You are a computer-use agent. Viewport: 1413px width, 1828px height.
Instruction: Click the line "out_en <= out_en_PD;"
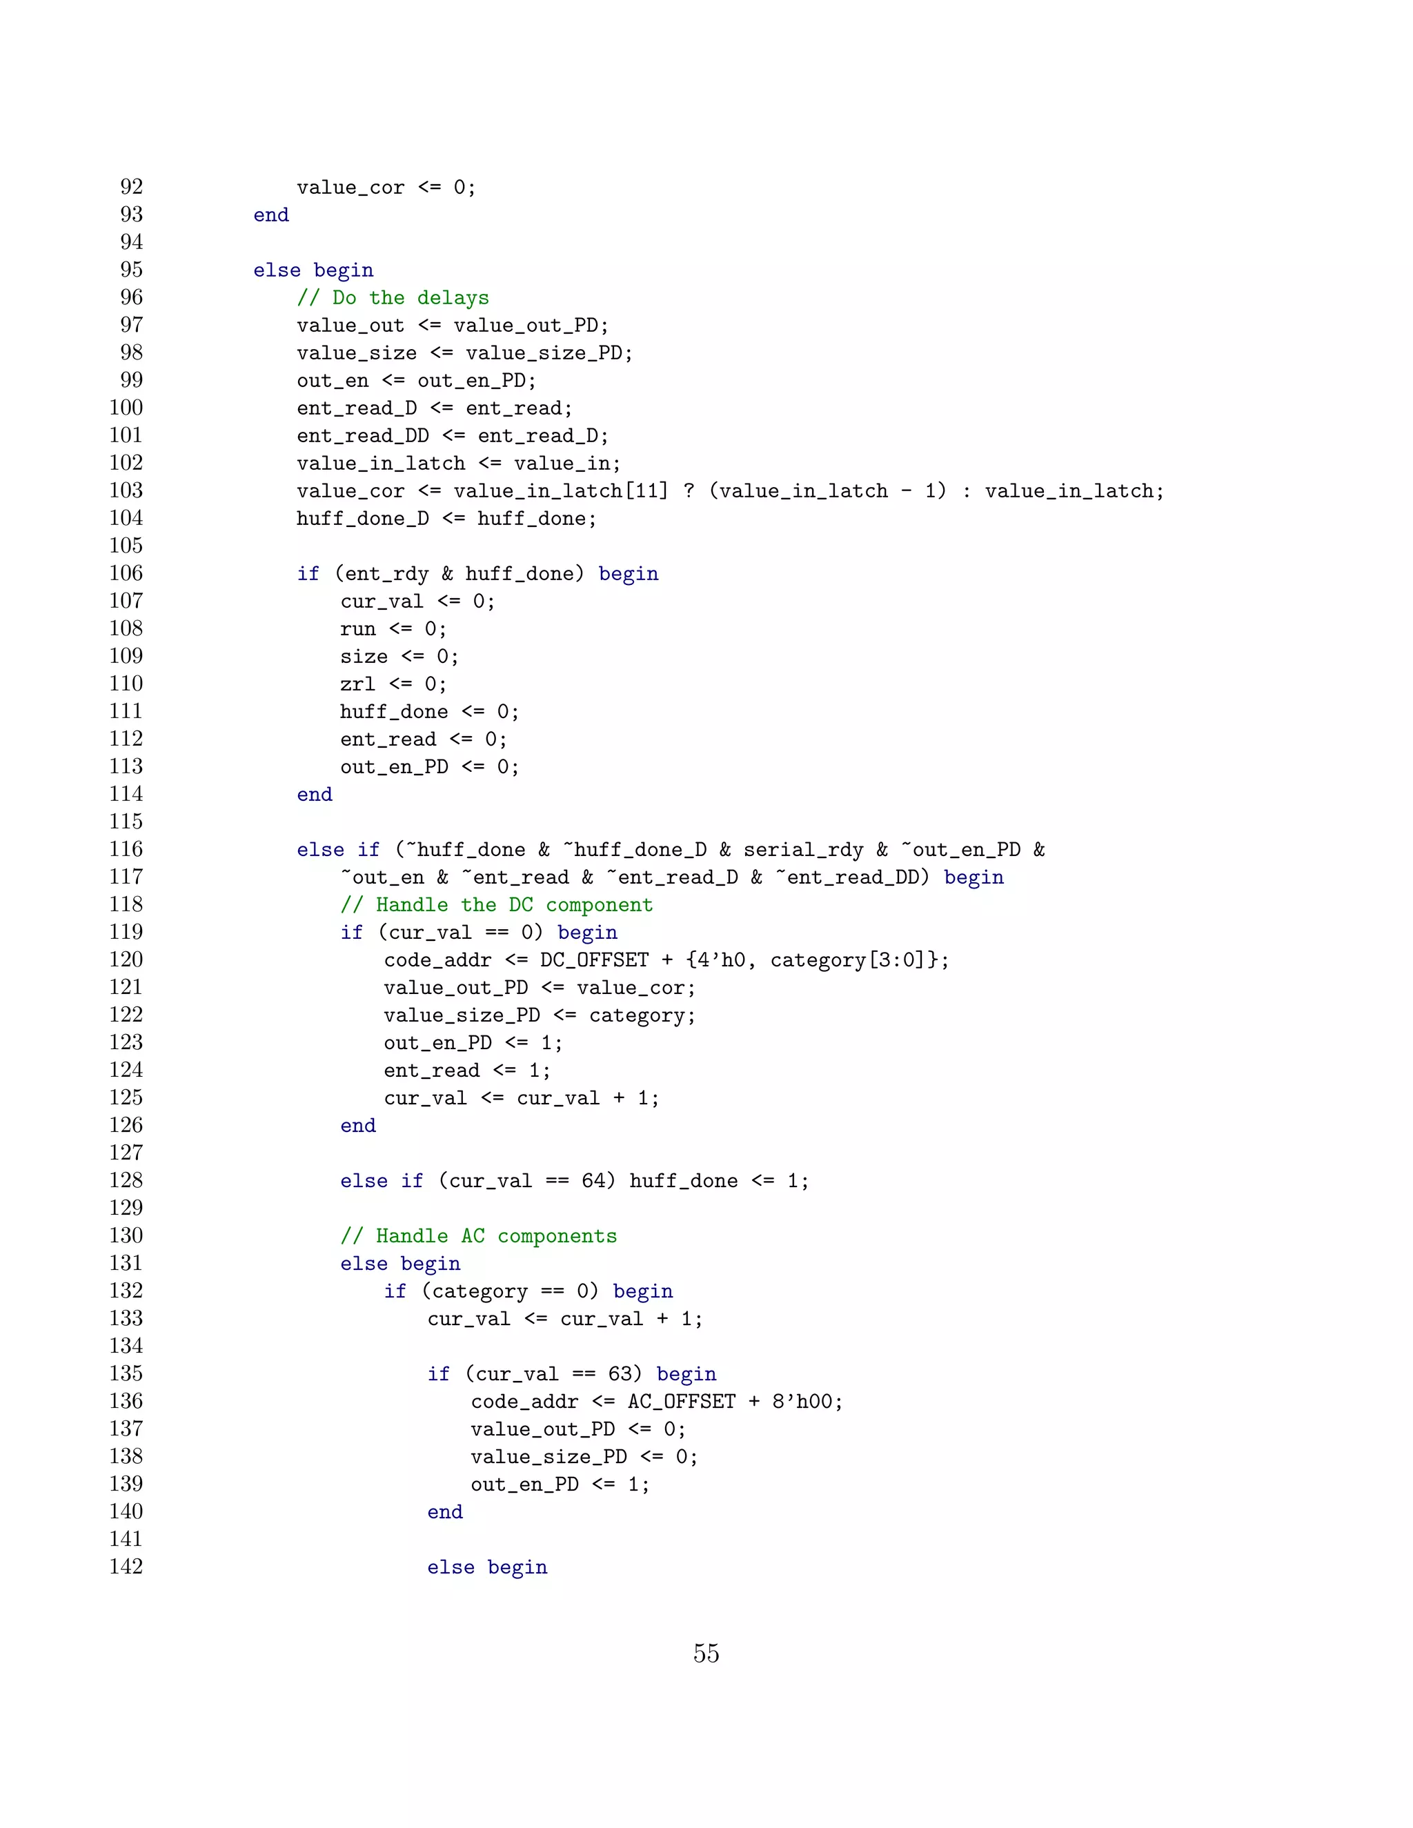(x=416, y=381)
